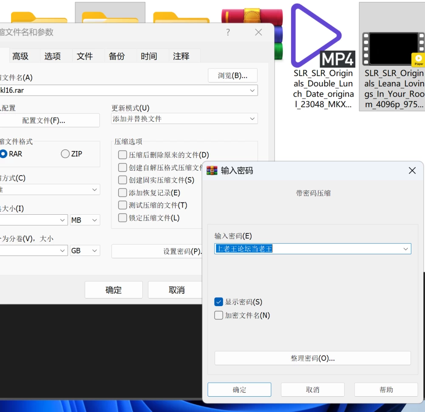Click the help question mark in archive dialog
425x412 pixels.
[x=228, y=32]
